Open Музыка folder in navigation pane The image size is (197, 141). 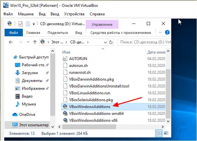26,104
